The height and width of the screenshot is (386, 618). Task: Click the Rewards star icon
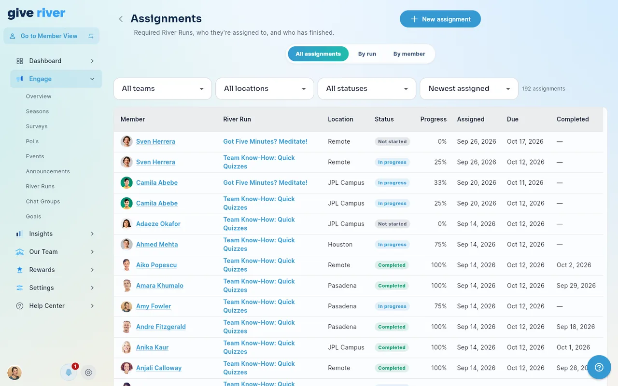point(20,270)
